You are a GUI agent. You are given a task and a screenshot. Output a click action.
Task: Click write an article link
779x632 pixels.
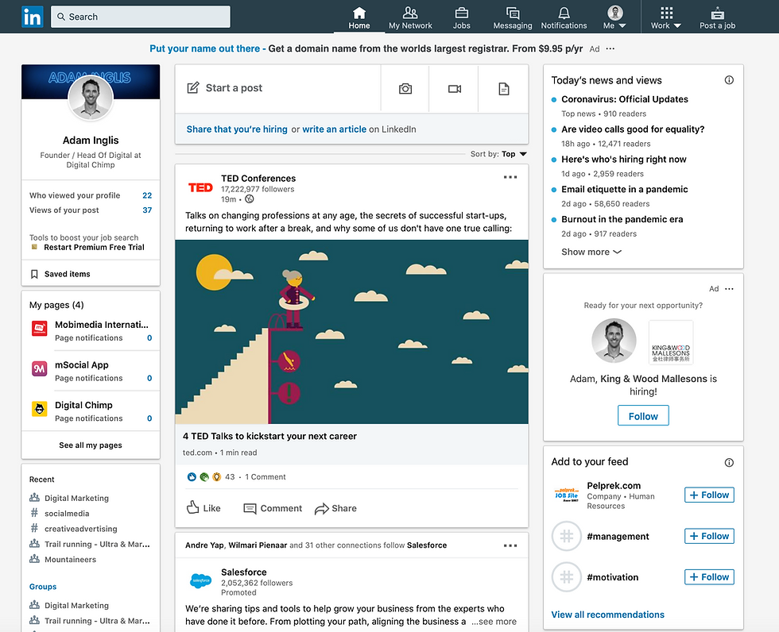click(335, 129)
